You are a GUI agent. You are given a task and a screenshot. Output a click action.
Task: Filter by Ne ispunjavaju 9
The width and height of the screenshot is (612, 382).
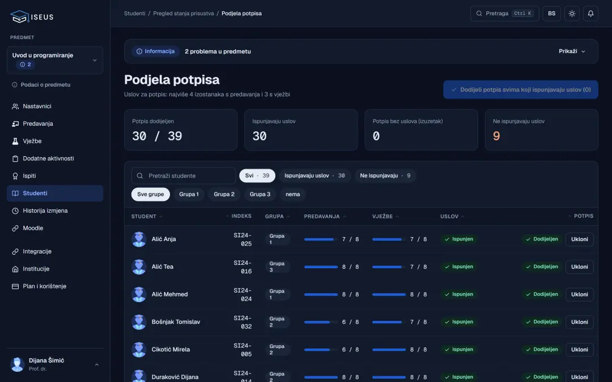[385, 176]
